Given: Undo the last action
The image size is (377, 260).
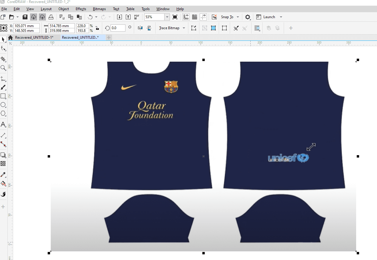Looking at the screenshot, I should 90,17.
